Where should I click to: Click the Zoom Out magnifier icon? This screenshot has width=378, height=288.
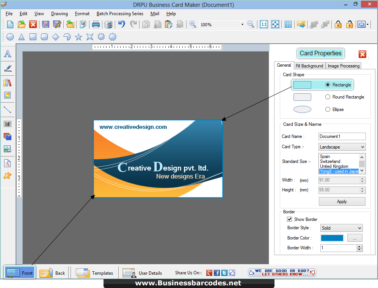[251, 24]
